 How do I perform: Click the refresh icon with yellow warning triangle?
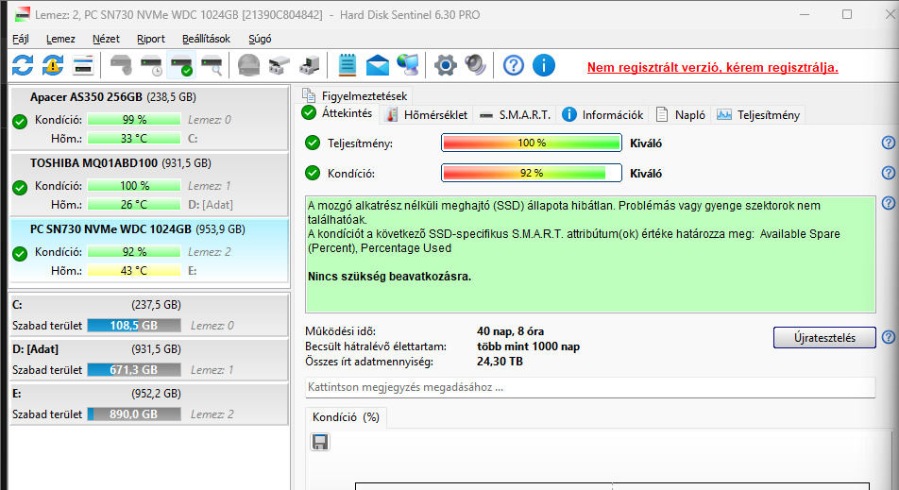coord(53,65)
